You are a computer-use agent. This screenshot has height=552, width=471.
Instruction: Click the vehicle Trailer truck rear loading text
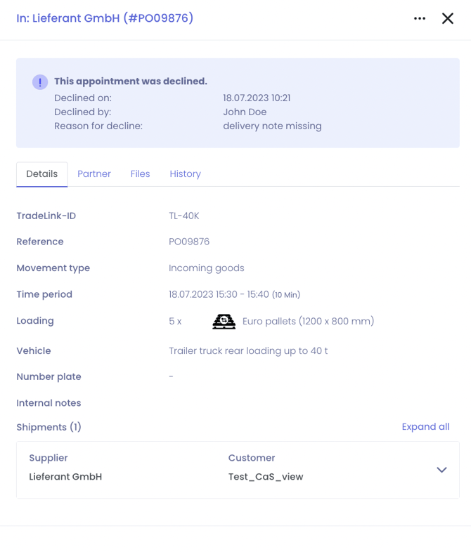(248, 350)
